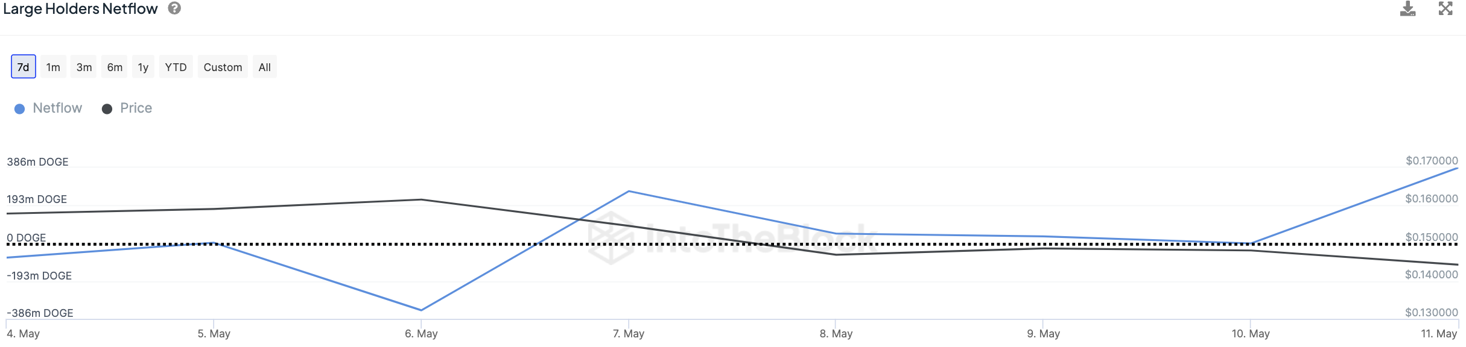This screenshot has width=1466, height=347.
Task: Click the help question mark icon
Action: [174, 8]
